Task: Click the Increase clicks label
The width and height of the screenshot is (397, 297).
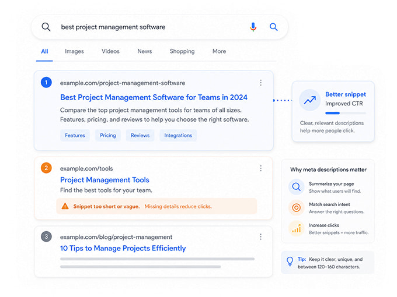Action: click(324, 225)
